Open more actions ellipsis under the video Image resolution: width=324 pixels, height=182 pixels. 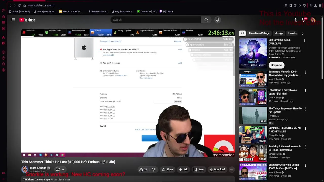232,170
